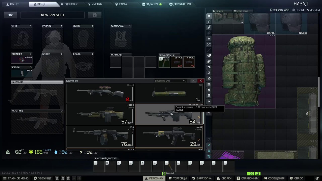Collapse the НА РЕМНЕ weapon selector
Image resolution: width=322 pixels, height=181 pixels.
coord(62,82)
